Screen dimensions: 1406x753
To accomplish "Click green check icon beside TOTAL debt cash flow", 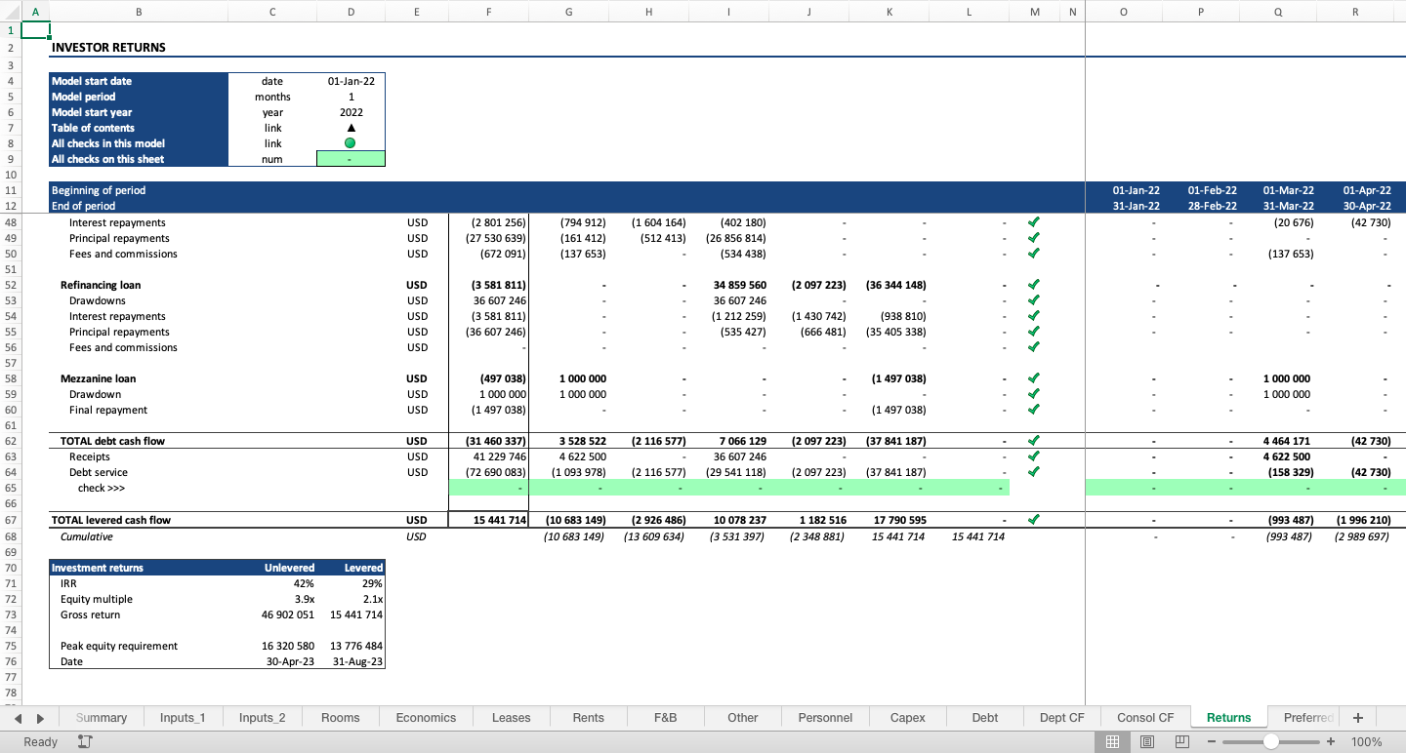I will coord(1034,441).
